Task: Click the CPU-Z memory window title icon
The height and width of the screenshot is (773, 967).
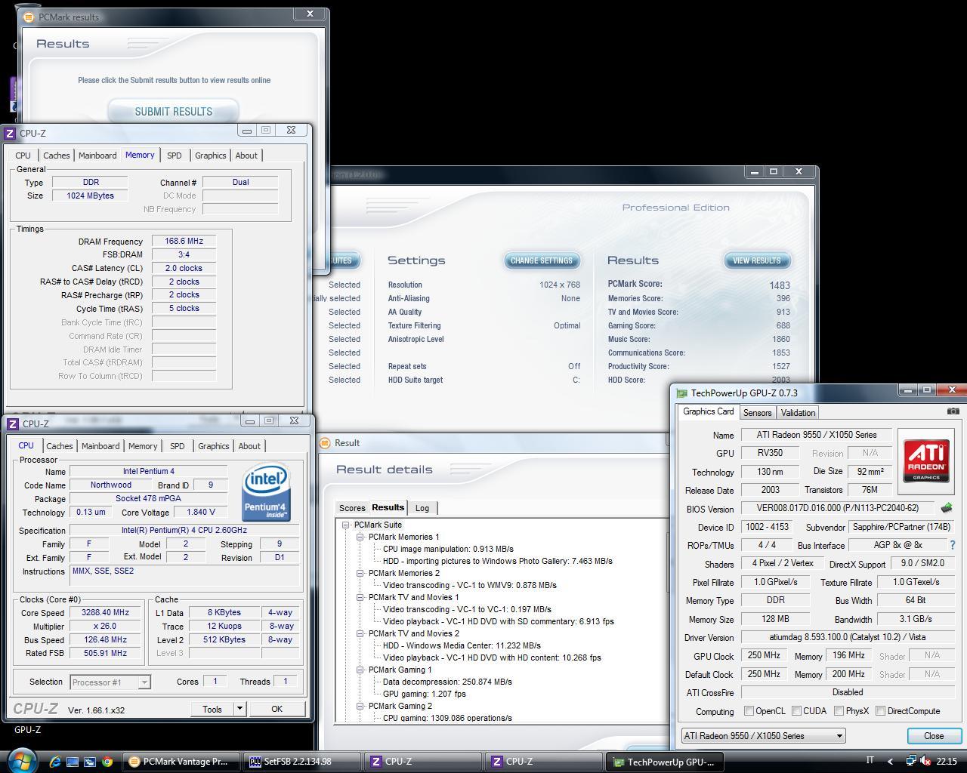Action: pyautogui.click(x=10, y=133)
